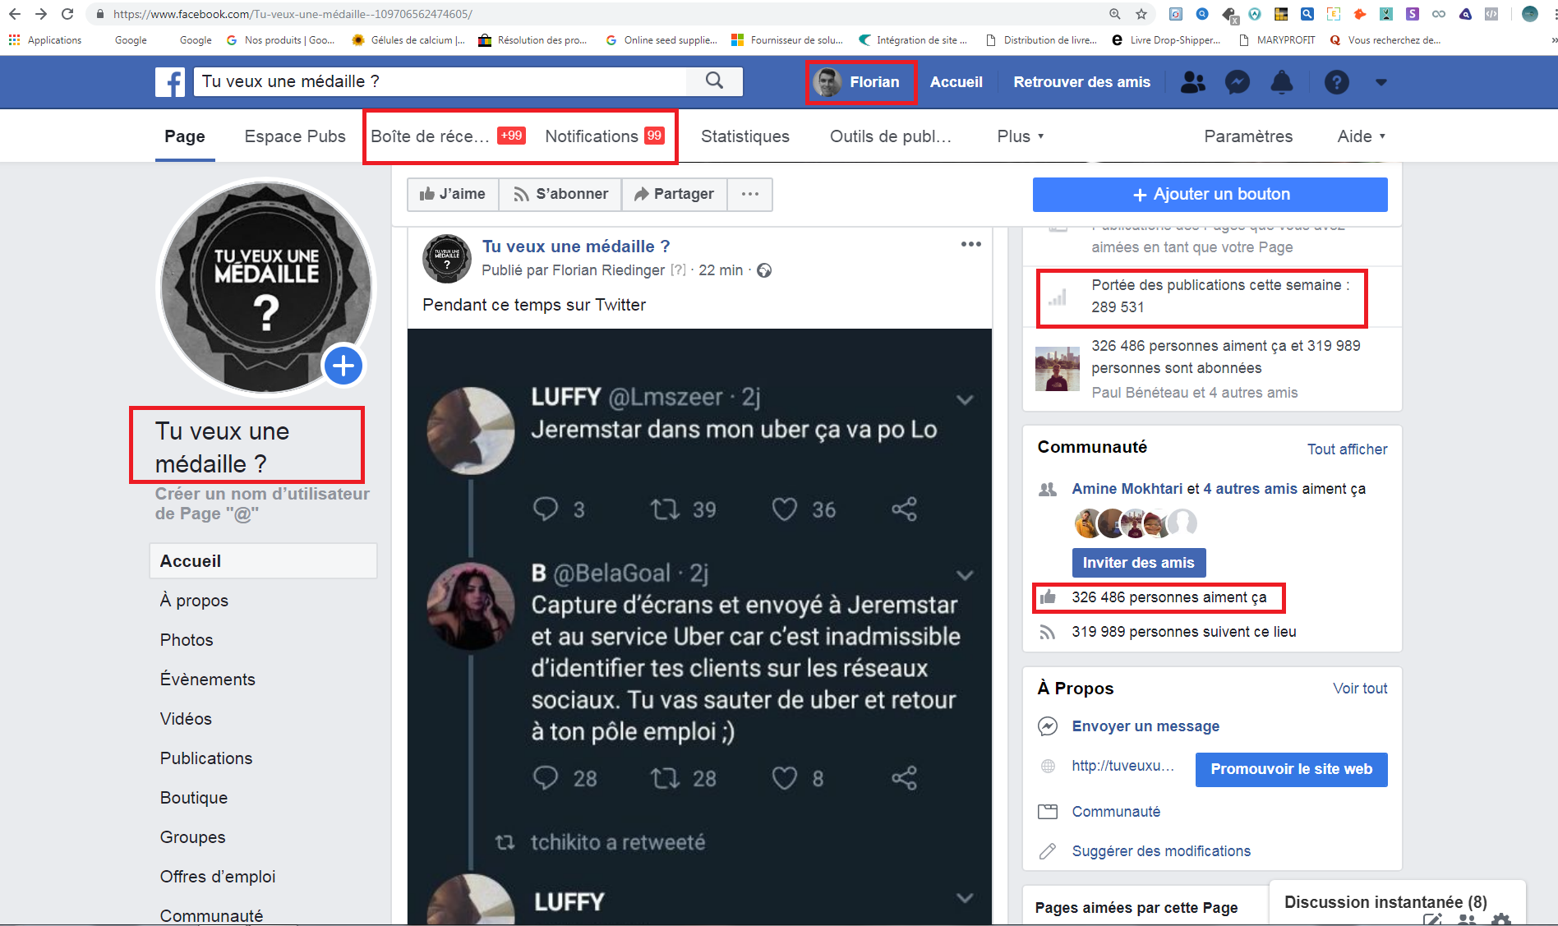Open the Aide dropdown menu
1558x926 pixels.
tap(1361, 136)
